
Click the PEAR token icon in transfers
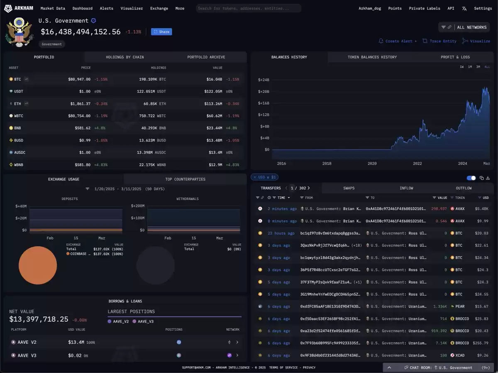[453, 306]
